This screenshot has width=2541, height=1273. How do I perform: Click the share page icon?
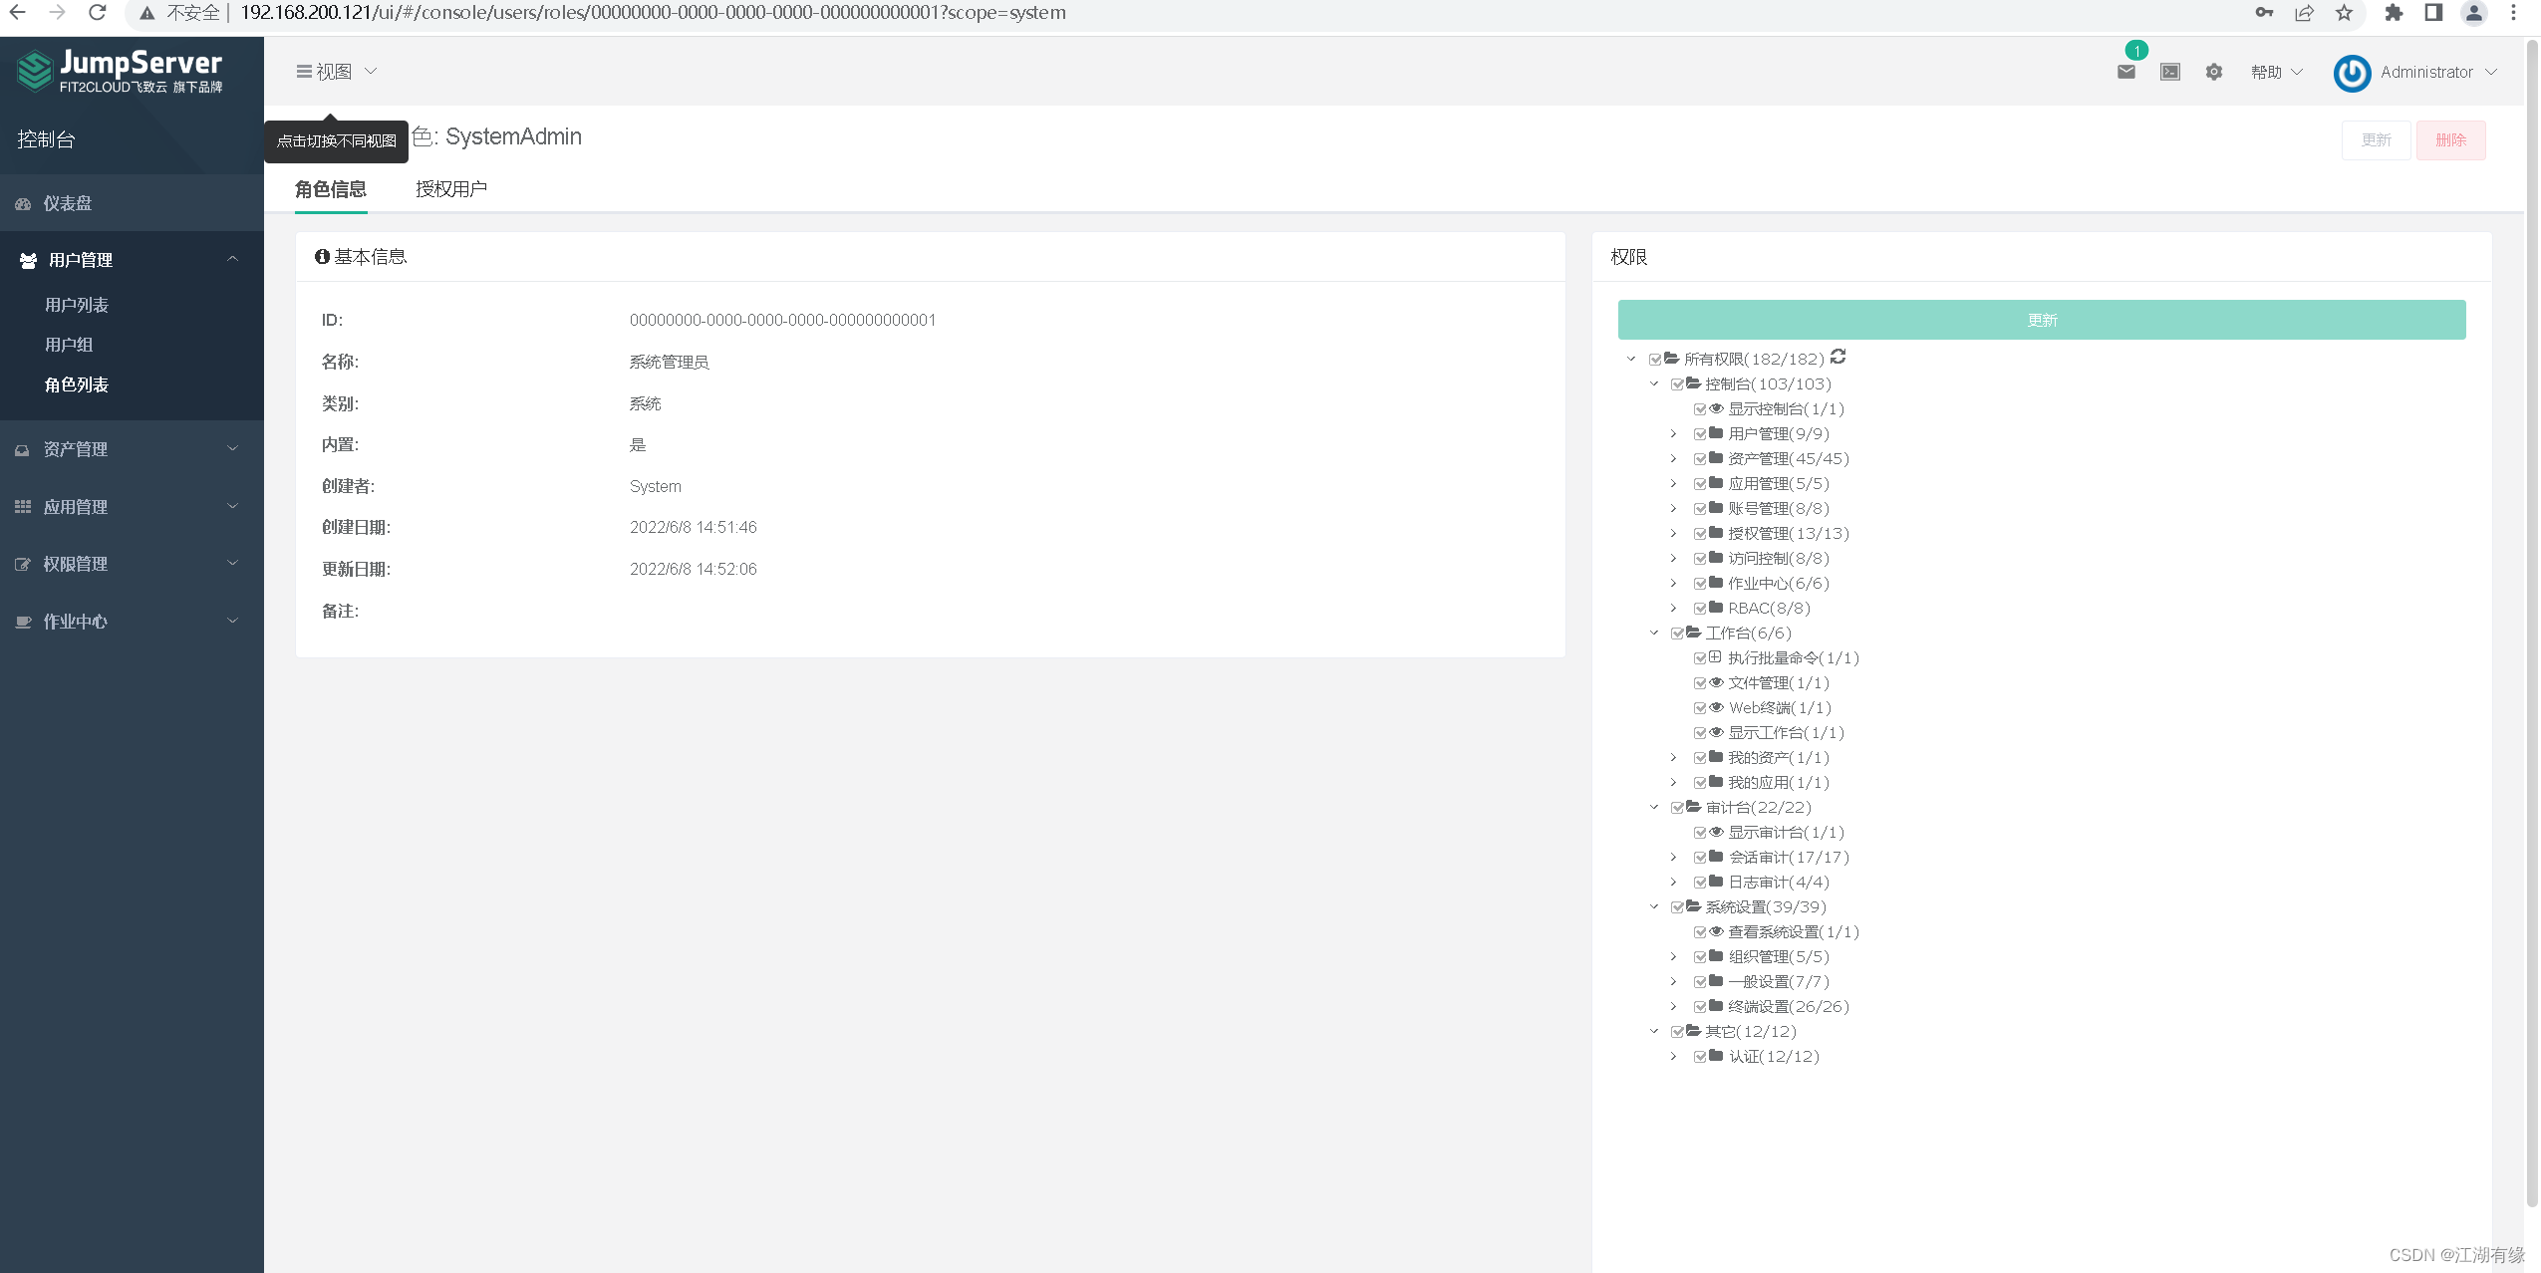(x=2304, y=13)
